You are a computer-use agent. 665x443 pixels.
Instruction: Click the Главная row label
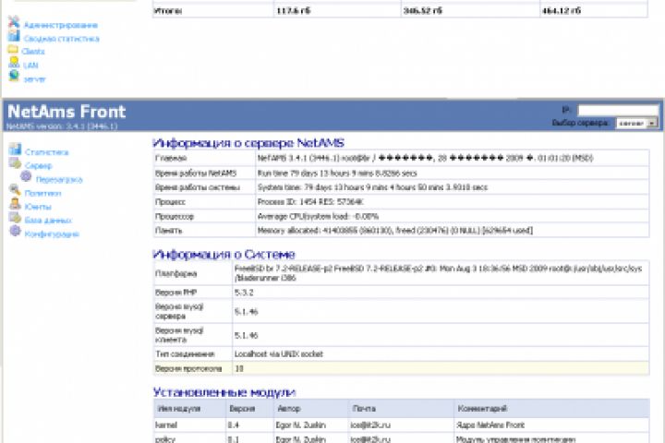pyautogui.click(x=171, y=158)
